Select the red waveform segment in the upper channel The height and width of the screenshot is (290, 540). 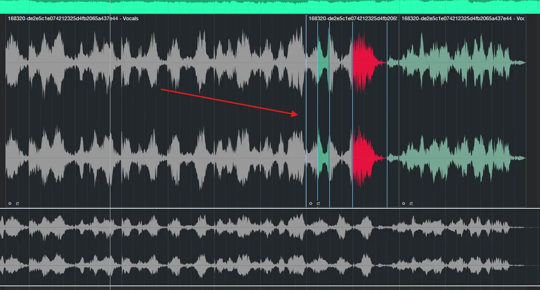tap(369, 63)
